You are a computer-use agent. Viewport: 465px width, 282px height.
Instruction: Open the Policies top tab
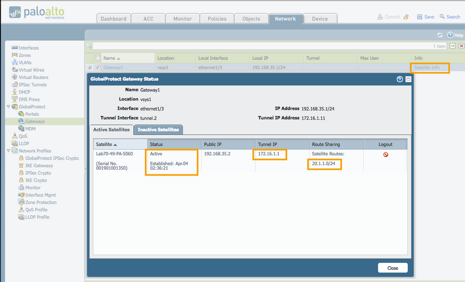(x=217, y=19)
